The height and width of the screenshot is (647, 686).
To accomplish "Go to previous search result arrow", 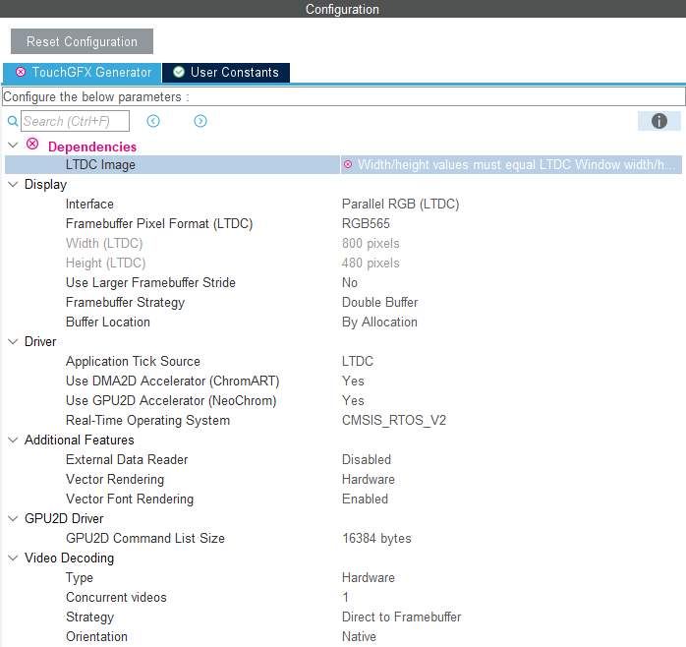I will (153, 121).
